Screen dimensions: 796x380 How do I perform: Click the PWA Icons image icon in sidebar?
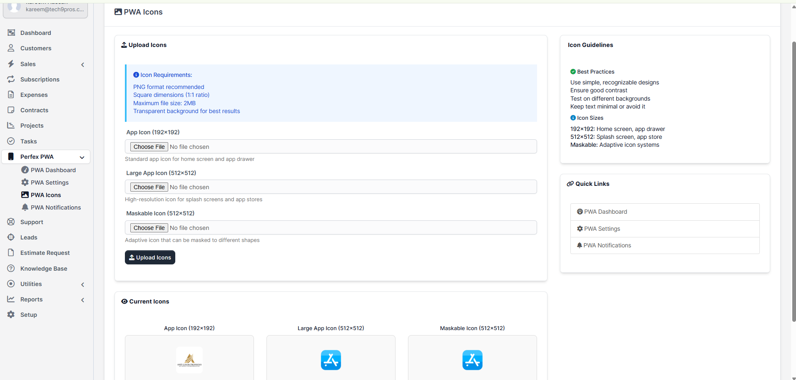tap(25, 195)
